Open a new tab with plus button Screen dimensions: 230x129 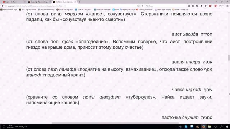[79, 2]
